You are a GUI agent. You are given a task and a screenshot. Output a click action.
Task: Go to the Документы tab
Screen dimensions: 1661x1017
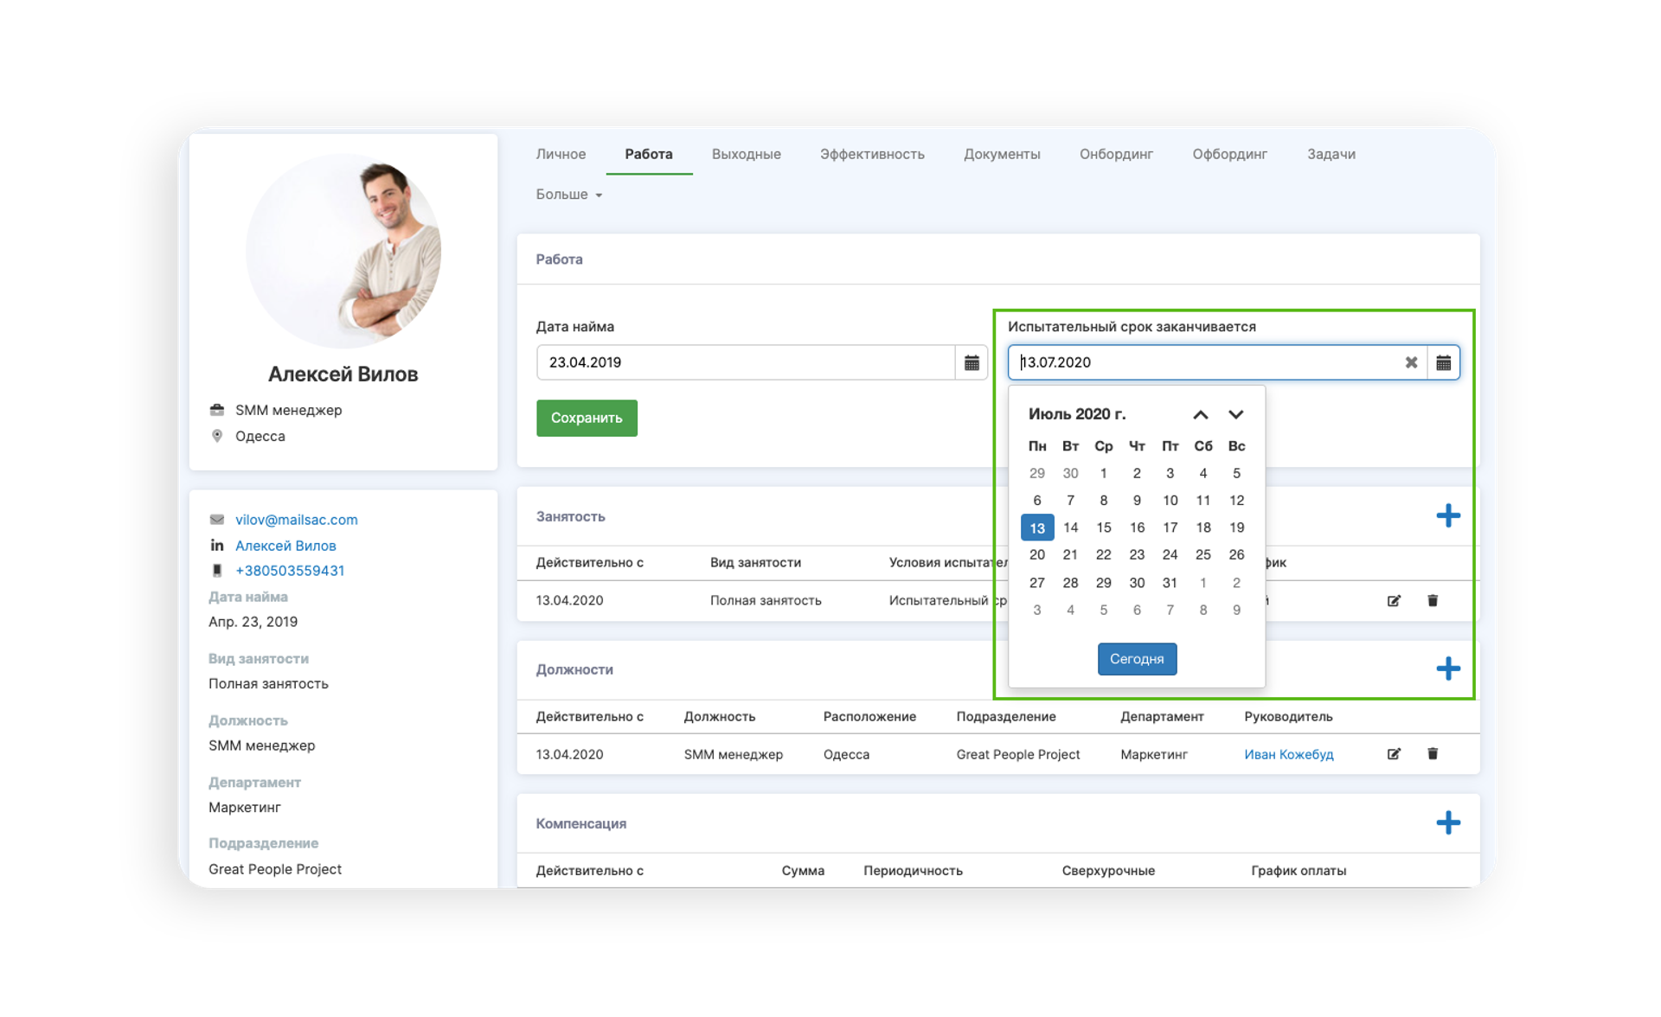1002,154
